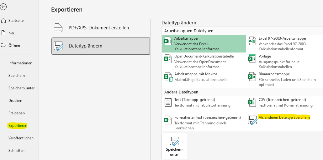
Task: Select CSV (Trennzeichen-getrennt) file type
Action: point(283,100)
